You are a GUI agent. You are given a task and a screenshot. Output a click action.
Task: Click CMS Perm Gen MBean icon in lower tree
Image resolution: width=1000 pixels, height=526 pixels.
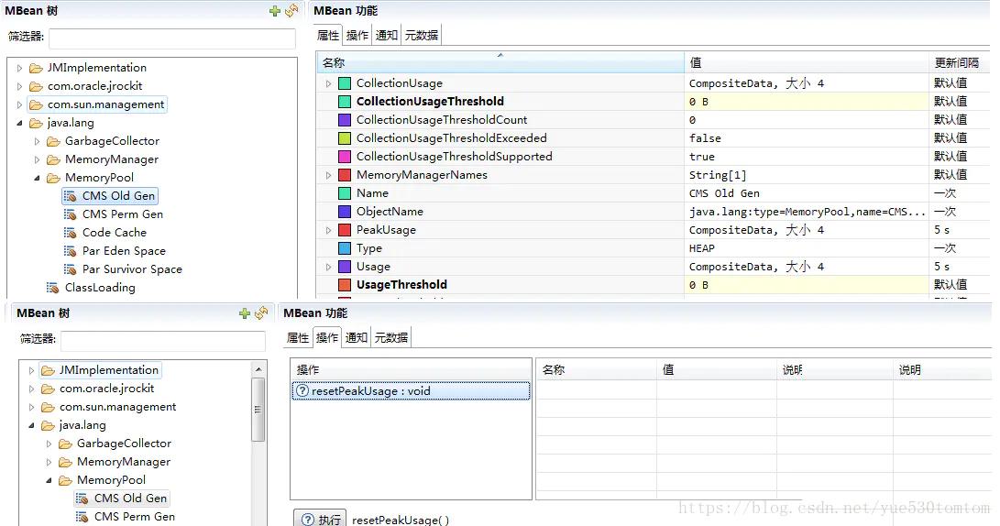pyautogui.click(x=82, y=517)
